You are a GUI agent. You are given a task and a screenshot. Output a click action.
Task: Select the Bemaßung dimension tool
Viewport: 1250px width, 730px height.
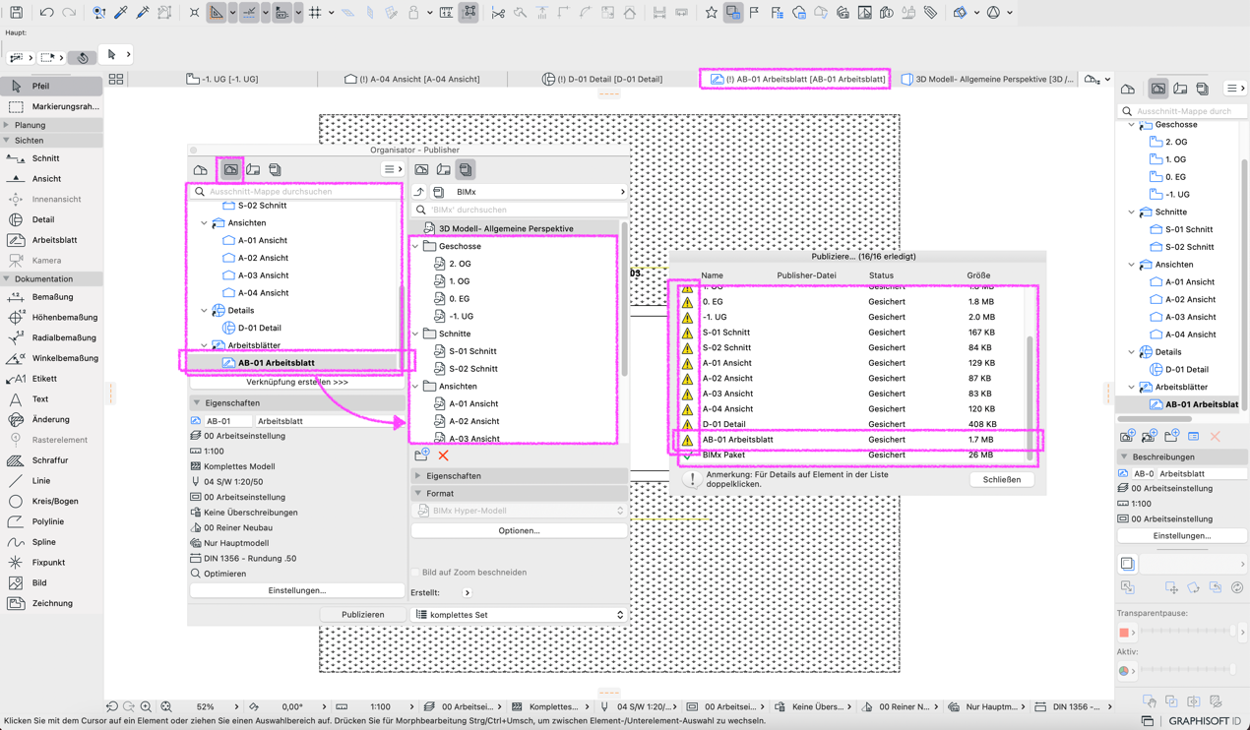[51, 297]
